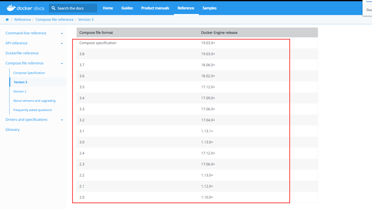
Task: Select Version 2 in the sidebar
Action: click(x=20, y=91)
